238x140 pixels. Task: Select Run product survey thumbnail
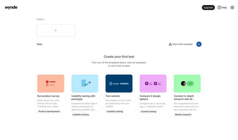(51, 83)
